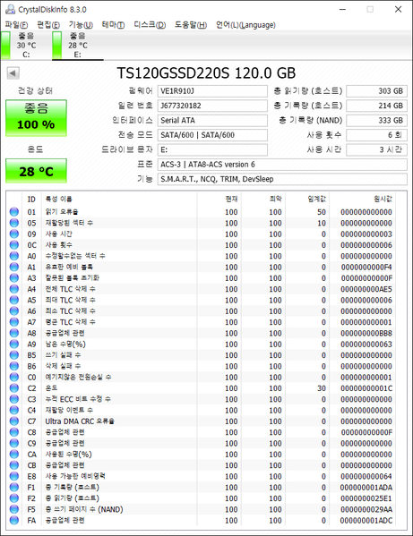Click status circle icon for attribute 09
413x536 pixels.
pyautogui.click(x=14, y=234)
